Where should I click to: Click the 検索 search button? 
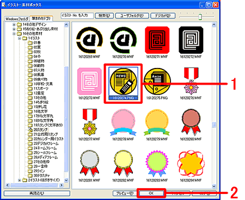pos(104,16)
